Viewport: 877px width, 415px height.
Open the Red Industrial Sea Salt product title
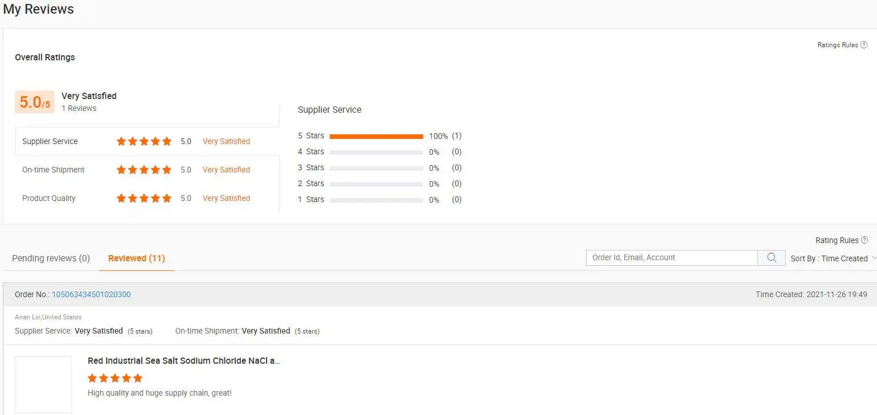(x=184, y=361)
